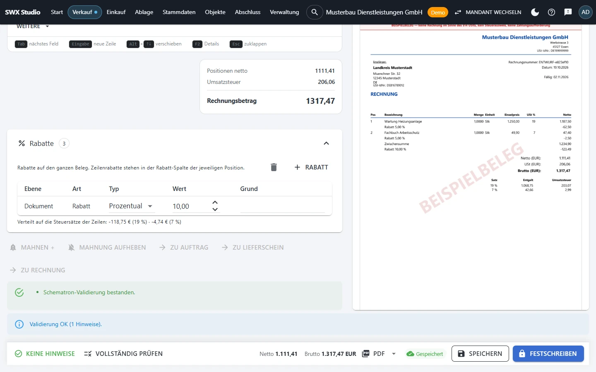The width and height of the screenshot is (596, 372).
Task: Expand the PDF options dropdown arrow
Action: [x=394, y=354]
